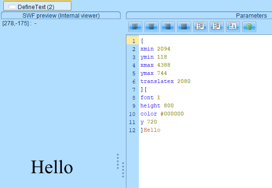The width and height of the screenshot is (272, 188).
Task: Click the font 1 line
Action: [150, 97]
